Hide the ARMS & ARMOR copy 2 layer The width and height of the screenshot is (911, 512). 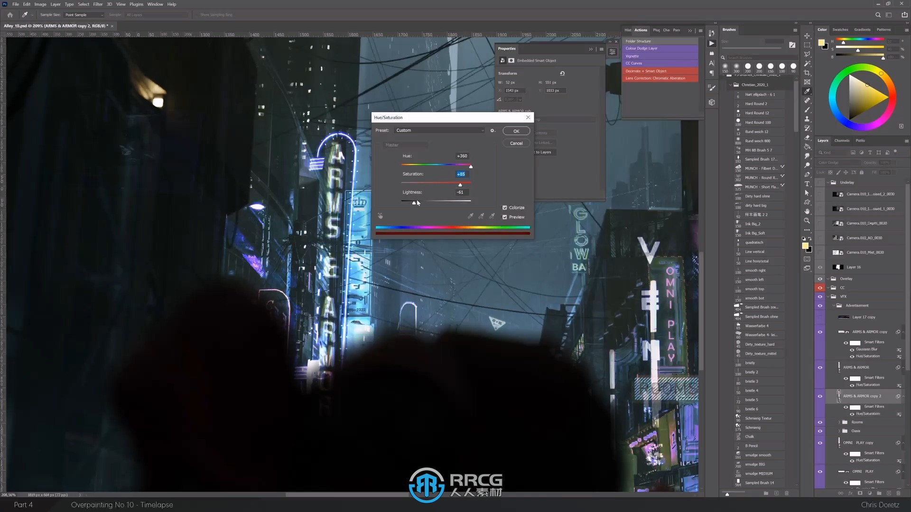pyautogui.click(x=820, y=396)
